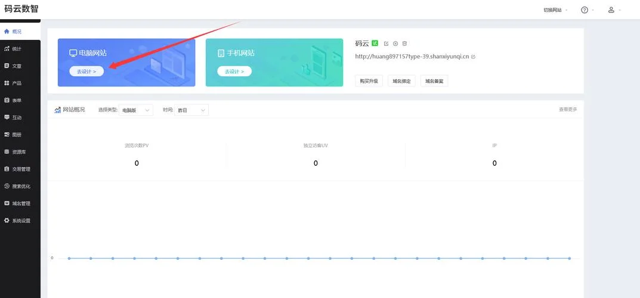This screenshot has height=298, width=640.
Task: Open site URL via external link icon
Action: (x=473, y=57)
